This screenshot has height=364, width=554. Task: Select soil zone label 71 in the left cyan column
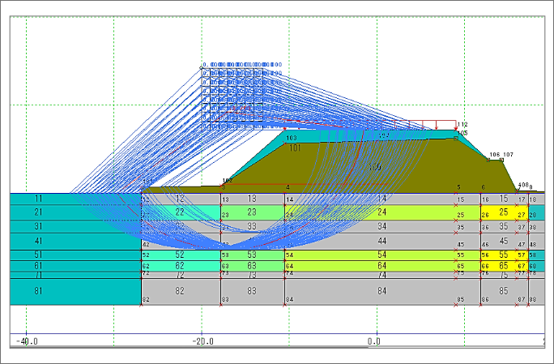point(38,275)
